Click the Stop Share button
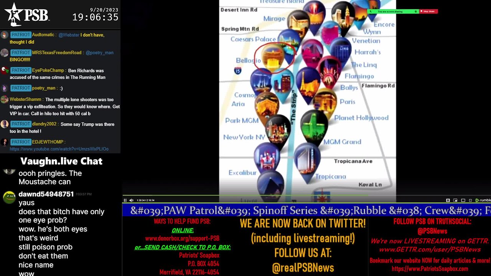The height and width of the screenshot is (276, 491). pos(428,11)
